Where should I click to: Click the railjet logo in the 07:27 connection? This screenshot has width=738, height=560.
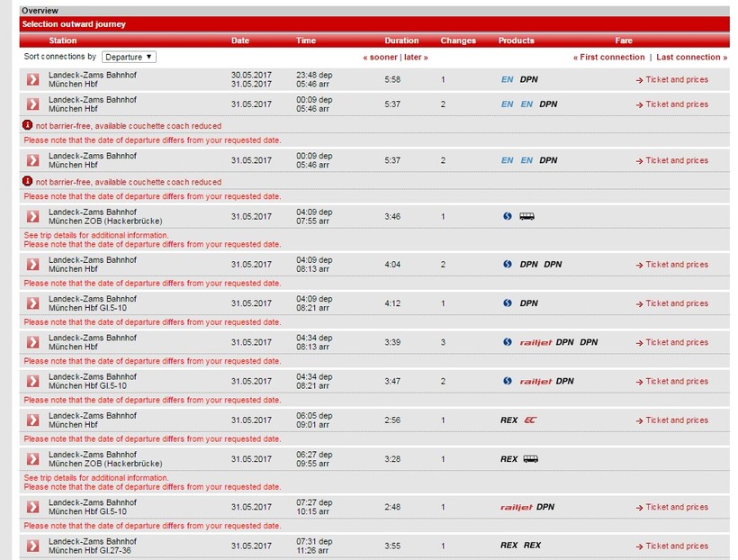(516, 507)
